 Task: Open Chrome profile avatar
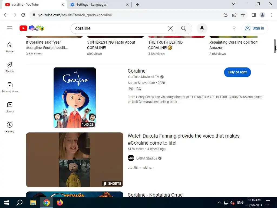pos(262,15)
